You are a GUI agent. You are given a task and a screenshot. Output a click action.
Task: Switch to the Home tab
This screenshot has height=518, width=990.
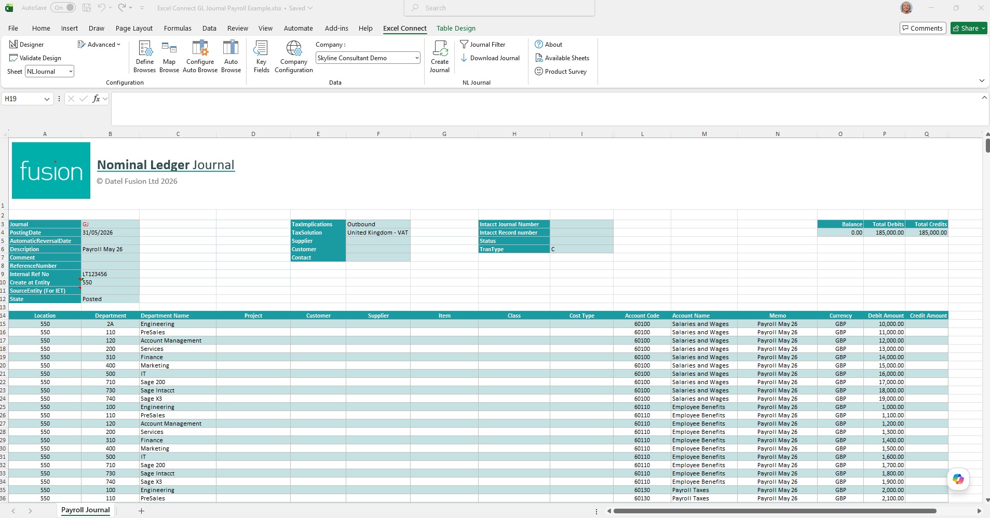click(41, 29)
